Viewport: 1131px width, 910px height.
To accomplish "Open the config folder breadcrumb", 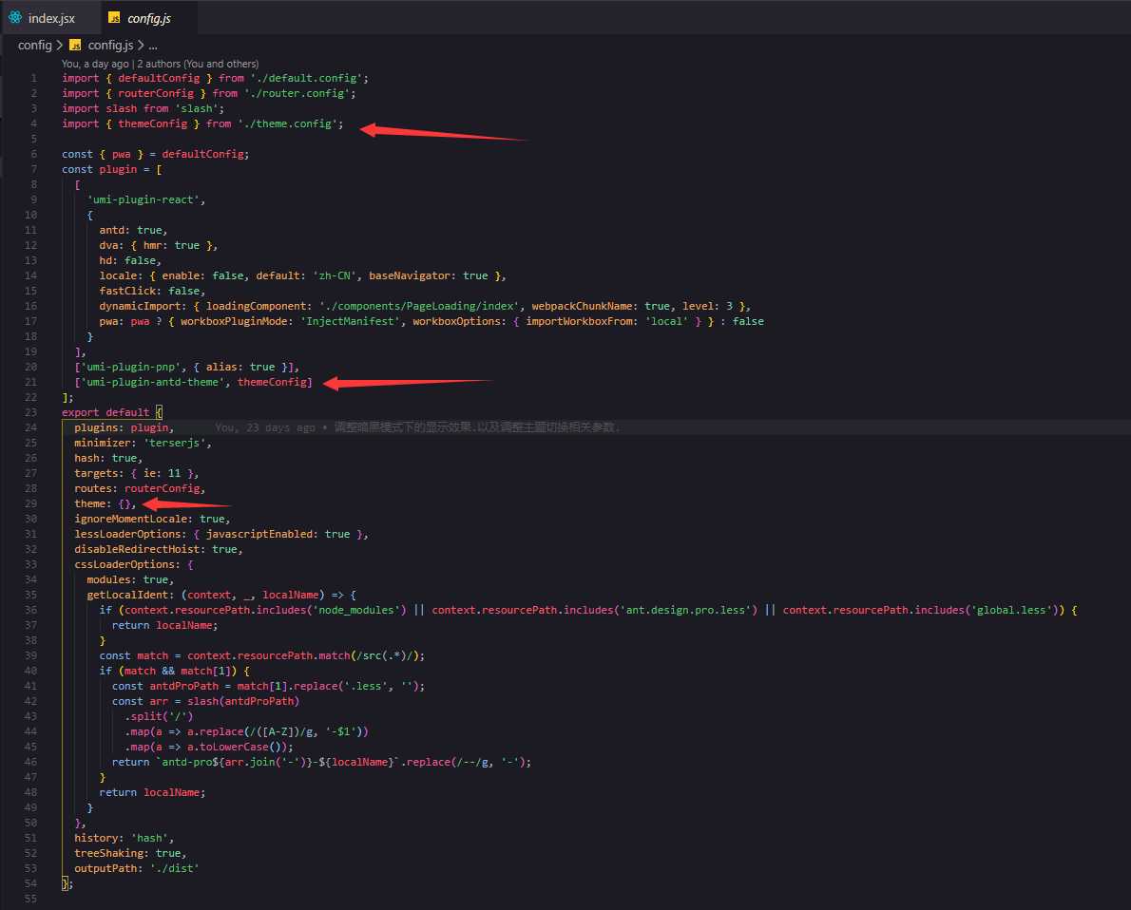I will point(34,45).
